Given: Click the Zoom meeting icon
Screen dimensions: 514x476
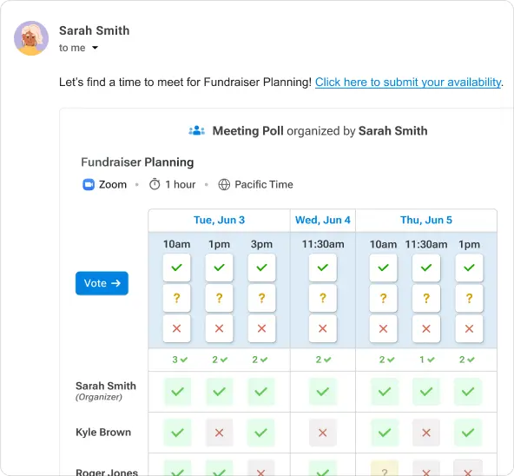Looking at the screenshot, I should tap(89, 184).
